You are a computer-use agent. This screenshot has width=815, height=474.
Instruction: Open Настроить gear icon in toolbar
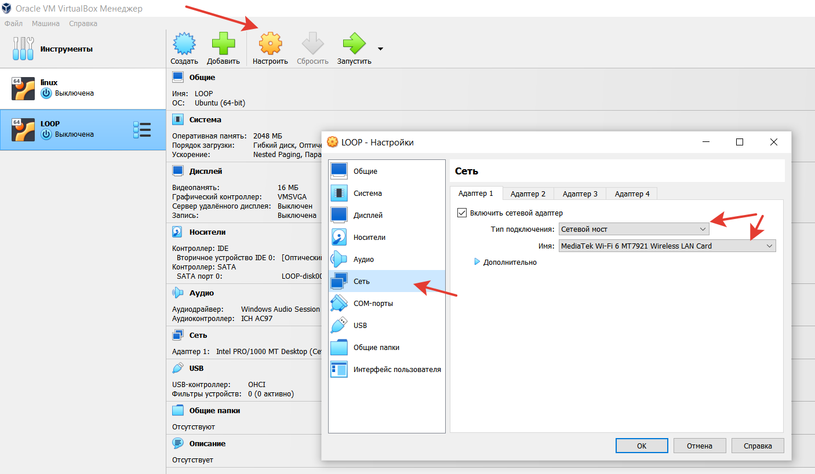(270, 43)
